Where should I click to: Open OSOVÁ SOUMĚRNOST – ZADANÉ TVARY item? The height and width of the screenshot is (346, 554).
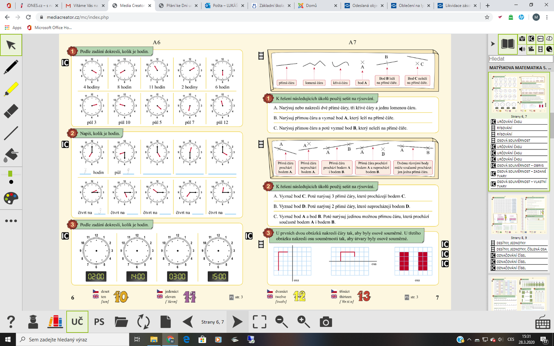[519, 174]
